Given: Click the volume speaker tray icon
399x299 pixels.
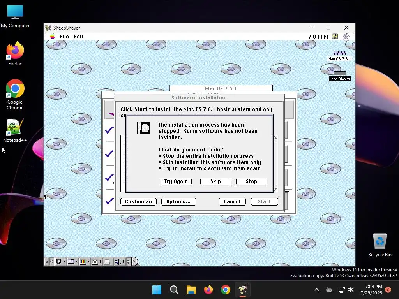Looking at the screenshot, I should 351,290.
